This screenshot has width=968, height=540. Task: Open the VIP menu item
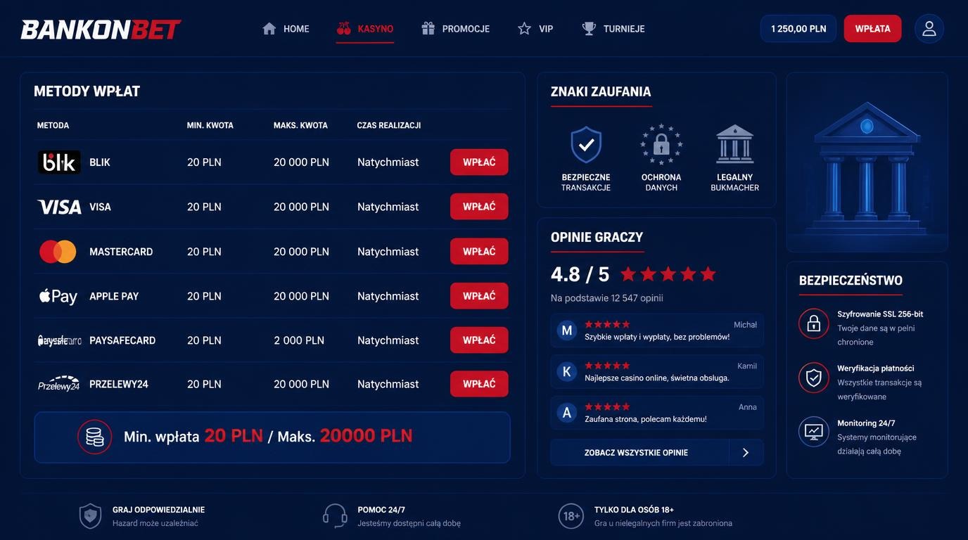click(535, 29)
